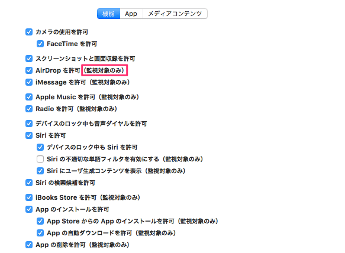This screenshot has width=345, height=253.
Task: Uncheck Radio を許可 checkbox
Action: click(29, 109)
